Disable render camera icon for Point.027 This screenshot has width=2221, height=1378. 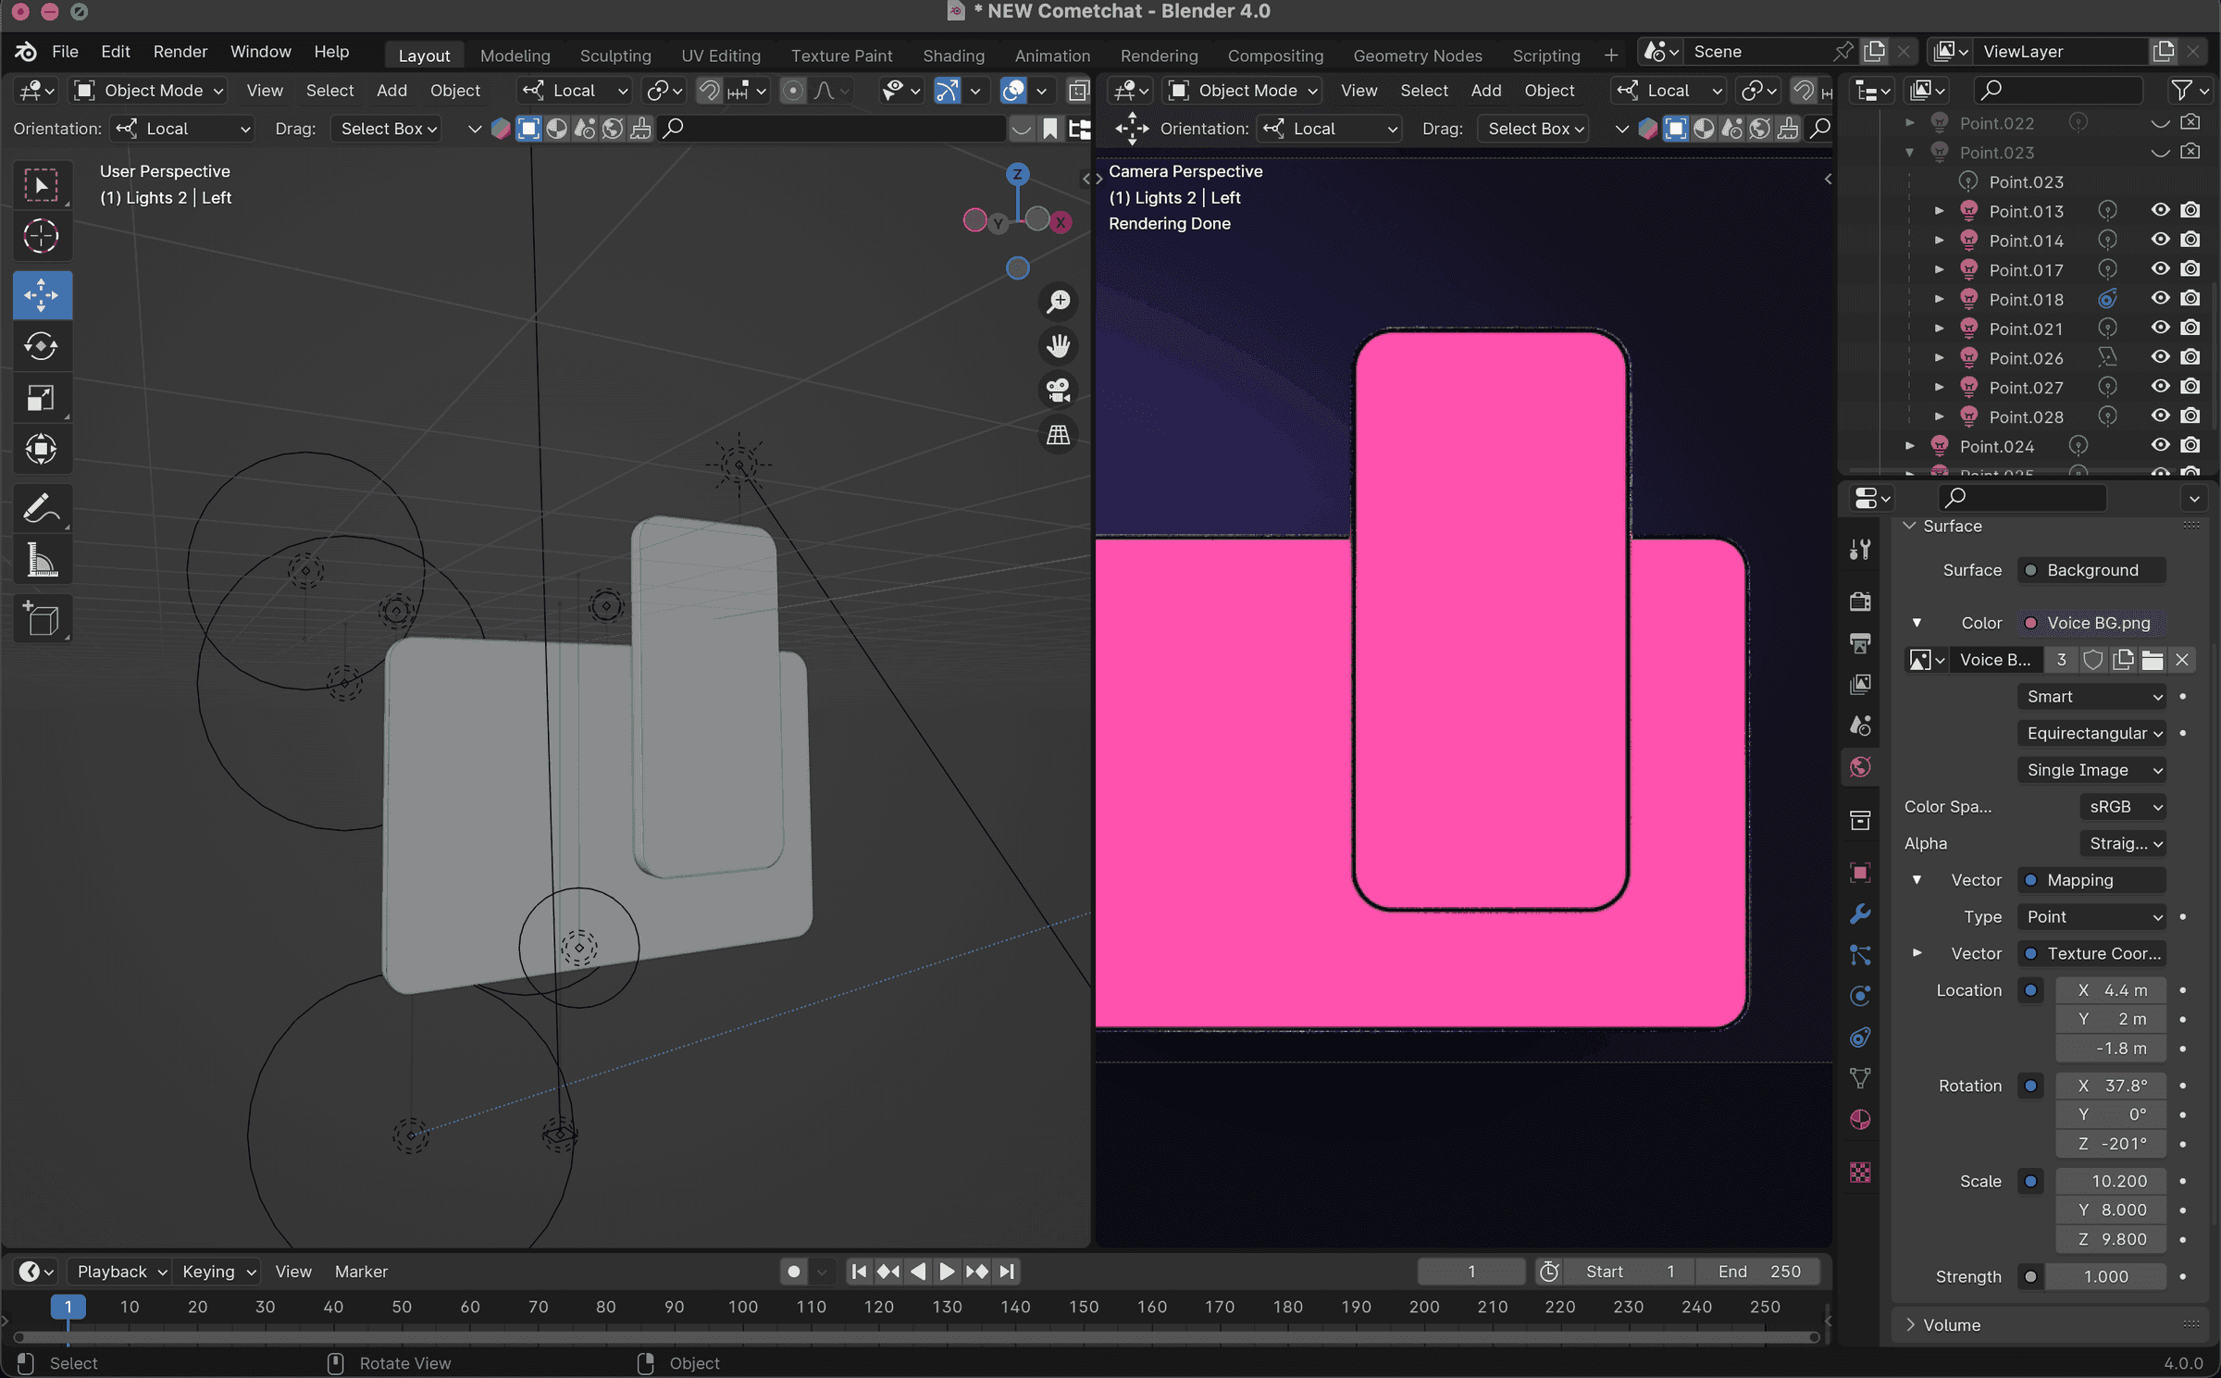pos(2190,387)
